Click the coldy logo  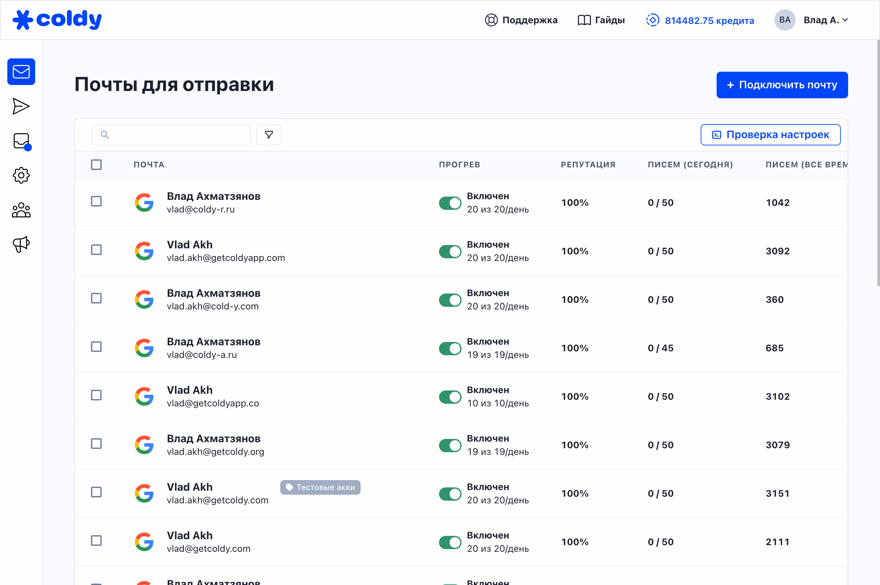(57, 20)
